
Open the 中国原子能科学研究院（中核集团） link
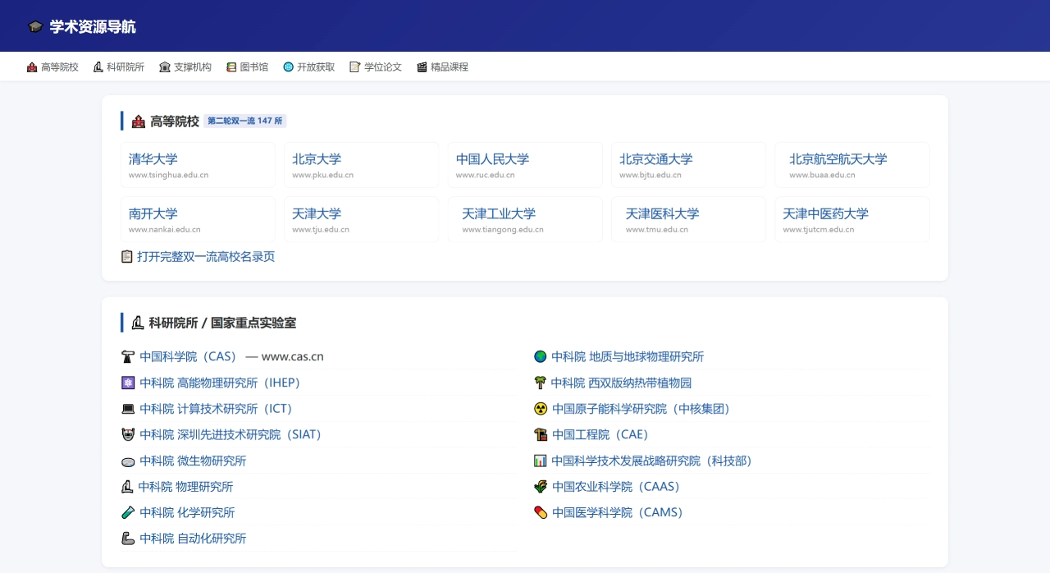(643, 409)
